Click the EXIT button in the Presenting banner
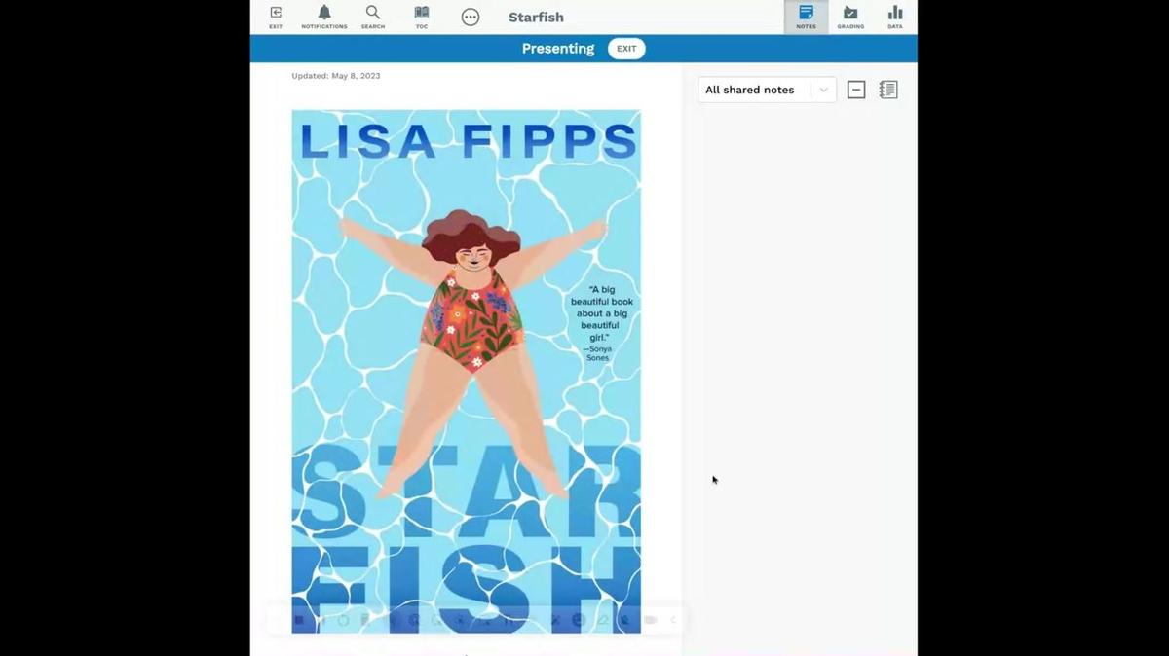Screen dimensions: 1169x656 point(626,48)
